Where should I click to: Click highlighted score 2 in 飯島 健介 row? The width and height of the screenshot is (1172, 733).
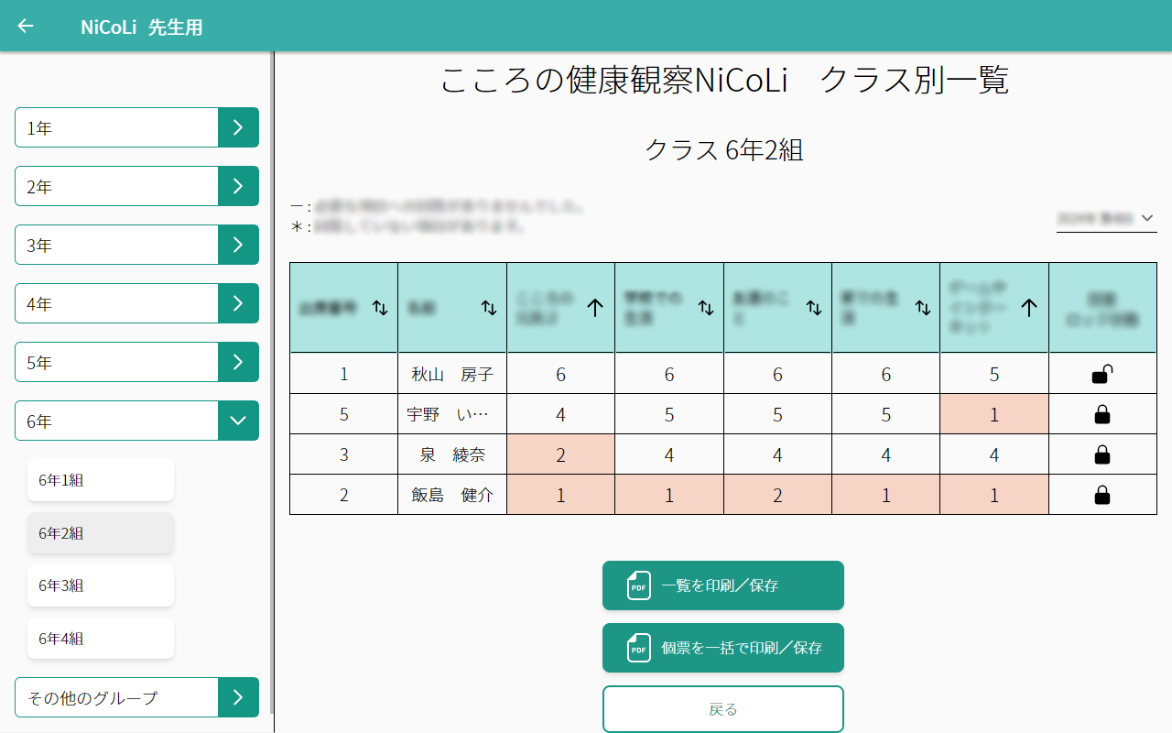[x=777, y=495]
